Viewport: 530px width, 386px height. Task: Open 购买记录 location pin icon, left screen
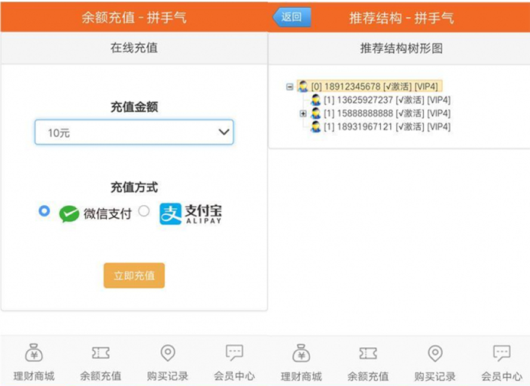click(x=168, y=353)
